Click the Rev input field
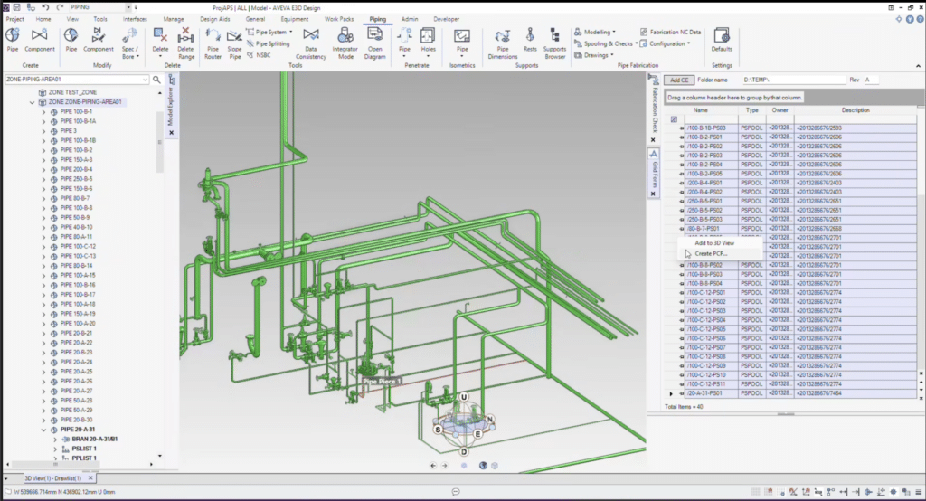 click(871, 80)
